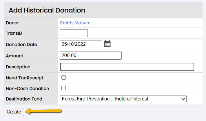Click the Non-Cash Donation label text
The height and width of the screenshot is (121, 206).
pos(28,89)
